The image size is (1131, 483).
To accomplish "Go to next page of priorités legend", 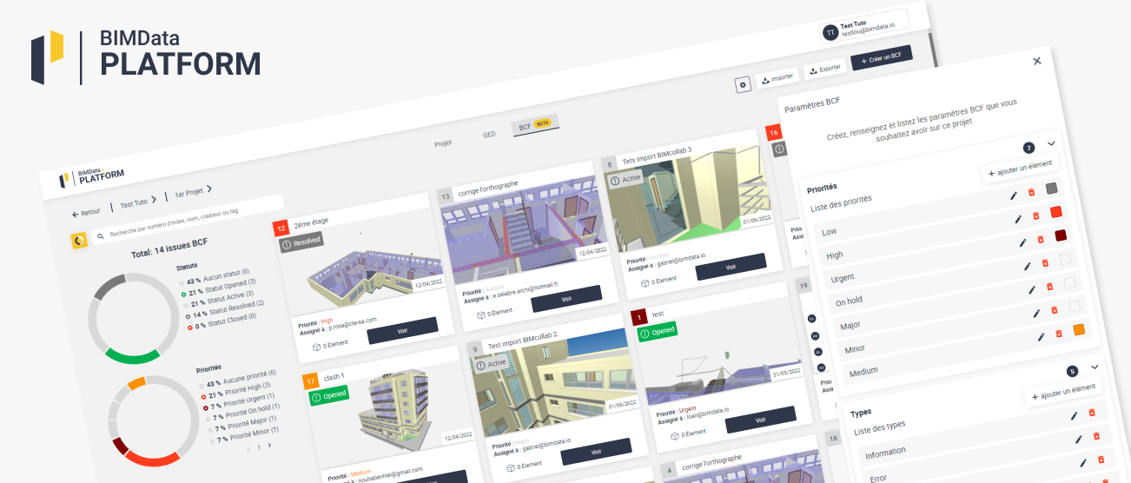I will pyautogui.click(x=269, y=445).
